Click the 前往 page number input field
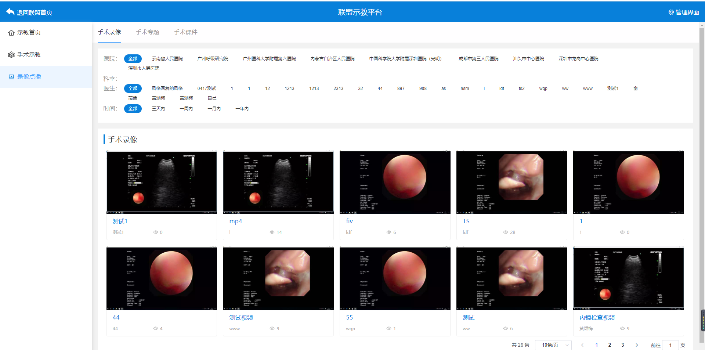Viewport: 705px width, 350px height. pyautogui.click(x=670, y=345)
